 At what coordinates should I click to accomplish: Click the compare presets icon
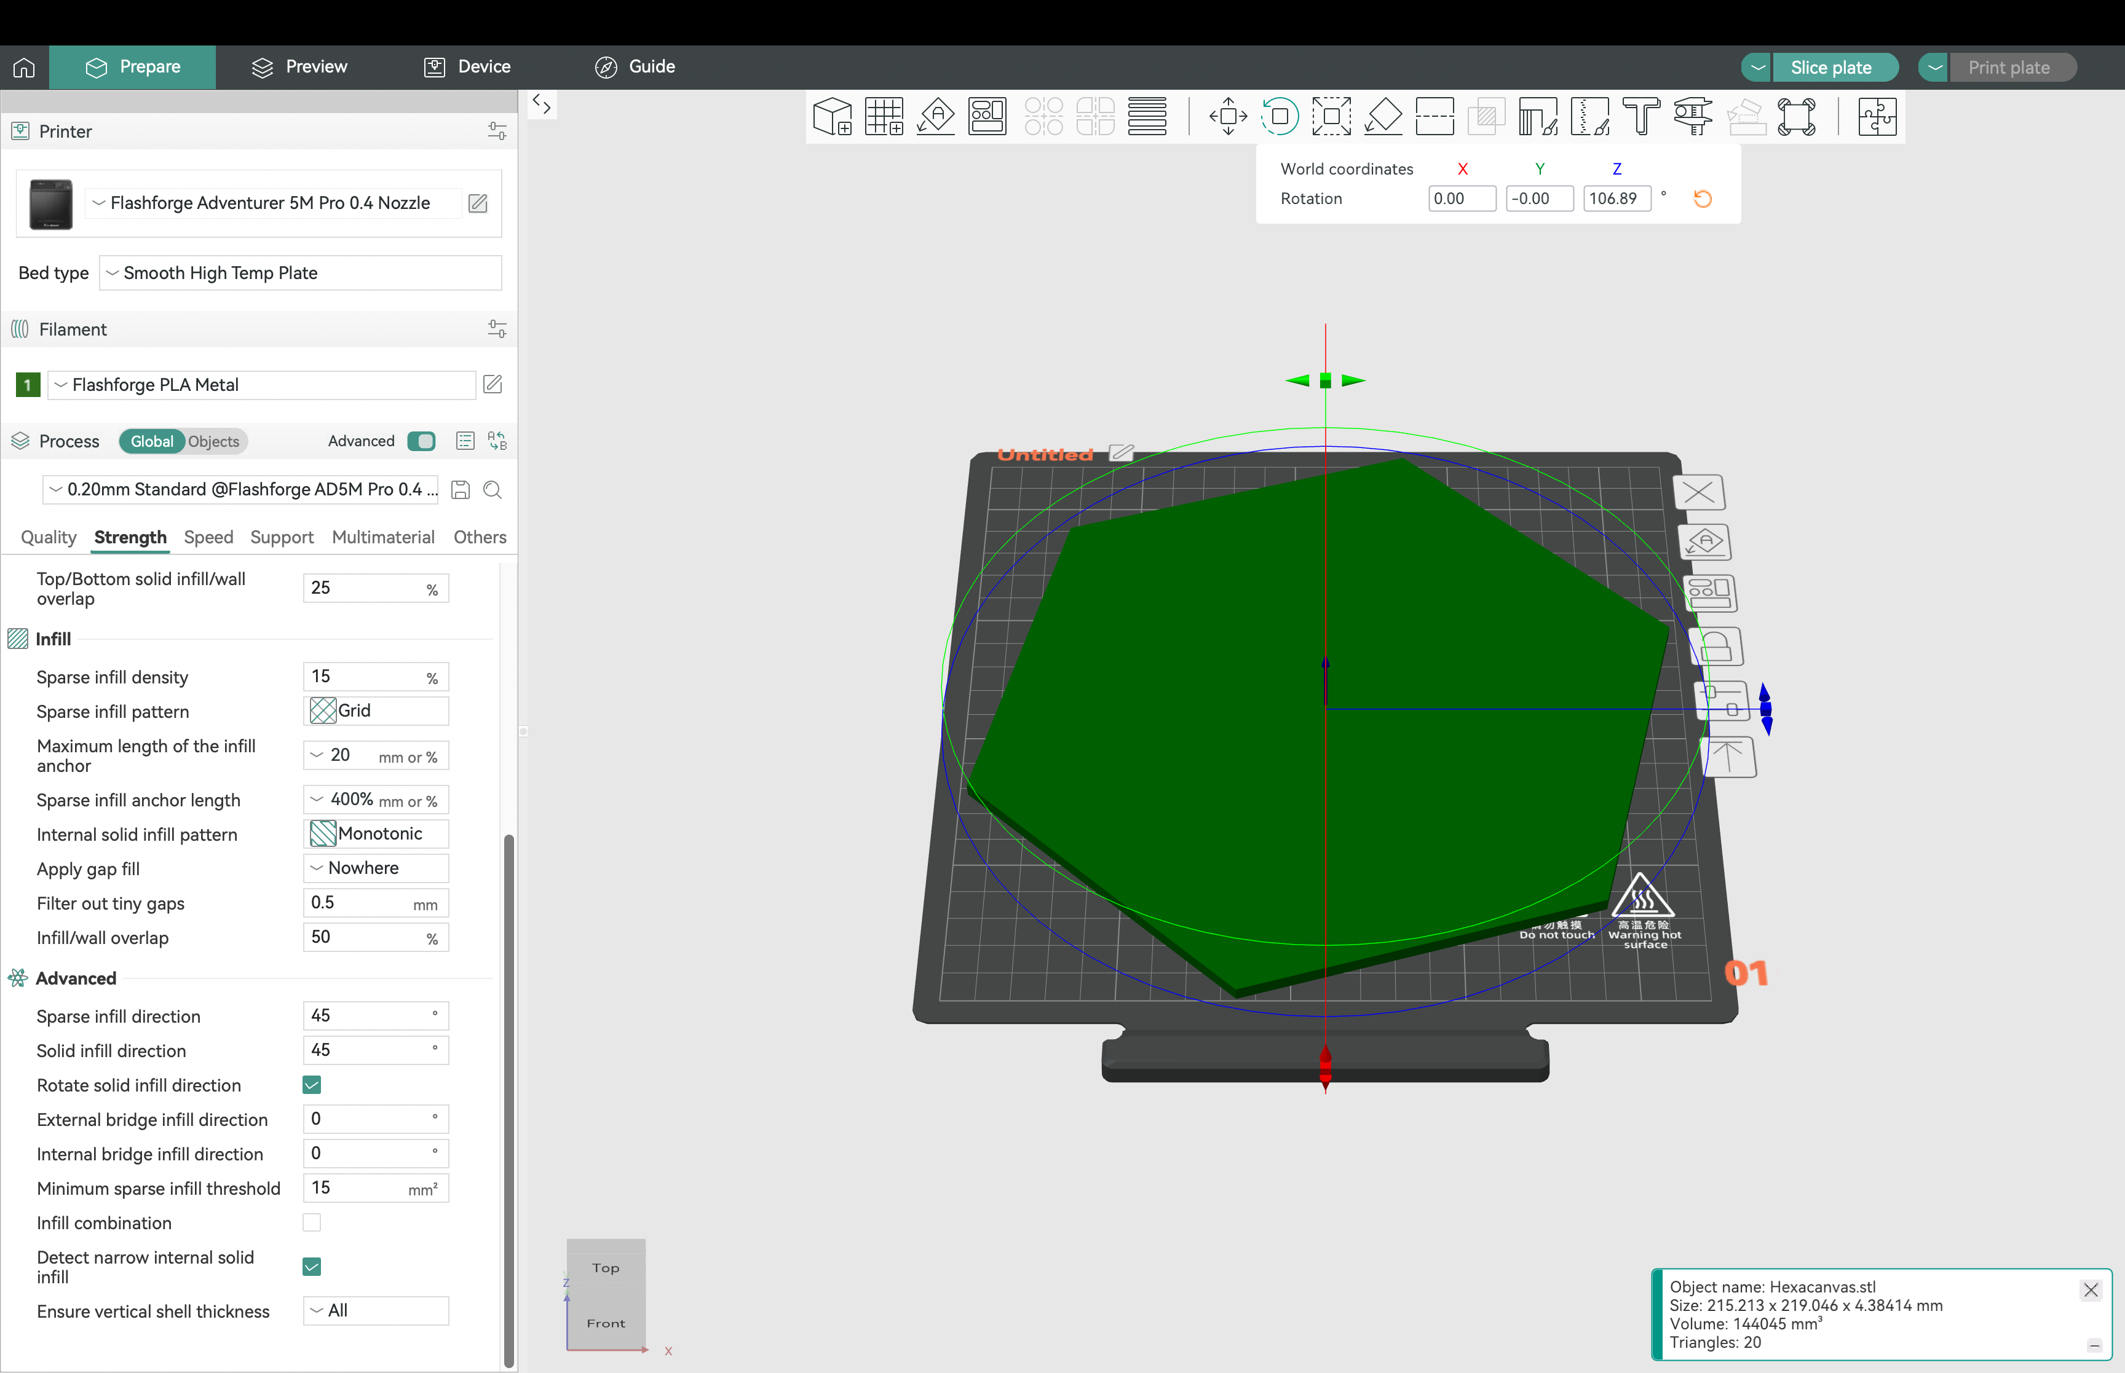point(497,441)
